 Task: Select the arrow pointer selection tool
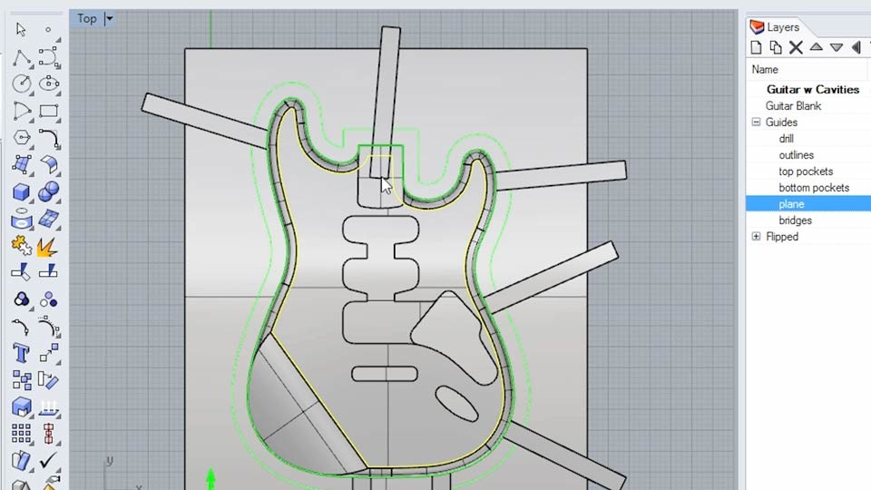(21, 29)
